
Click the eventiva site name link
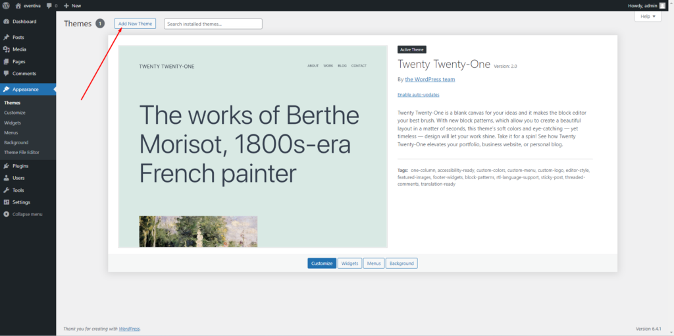pyautogui.click(x=33, y=5)
